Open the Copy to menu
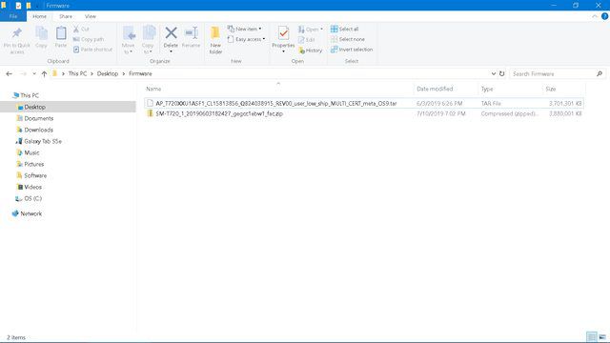Screen dimensions: 610x343 point(149,40)
